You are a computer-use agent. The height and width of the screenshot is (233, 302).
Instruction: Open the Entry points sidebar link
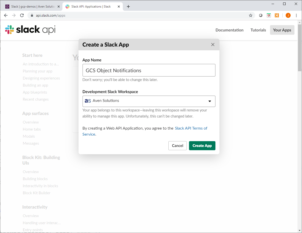coord(33,230)
